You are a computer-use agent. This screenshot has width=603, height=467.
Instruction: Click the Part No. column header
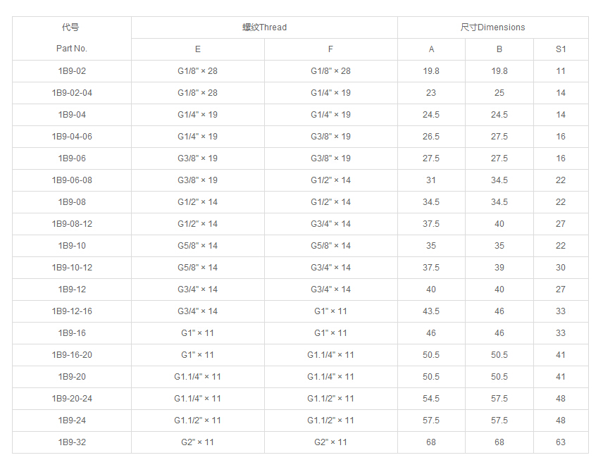click(72, 49)
